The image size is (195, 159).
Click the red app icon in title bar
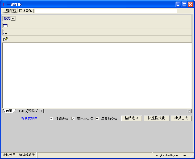(x=4, y=4)
